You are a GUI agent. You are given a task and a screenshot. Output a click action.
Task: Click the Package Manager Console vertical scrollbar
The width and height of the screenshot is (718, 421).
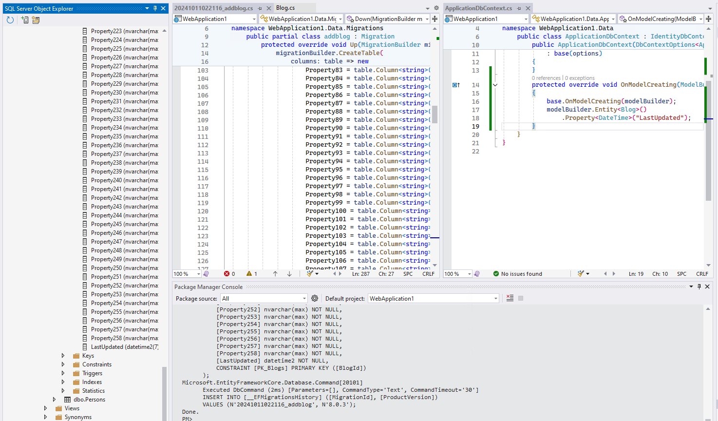pyautogui.click(x=708, y=363)
